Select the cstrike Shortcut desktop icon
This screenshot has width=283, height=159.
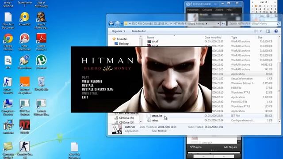click(x=8, y=86)
